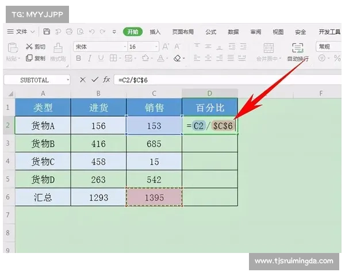Click the header cell 百分比
345x276 pixels.
(210, 108)
